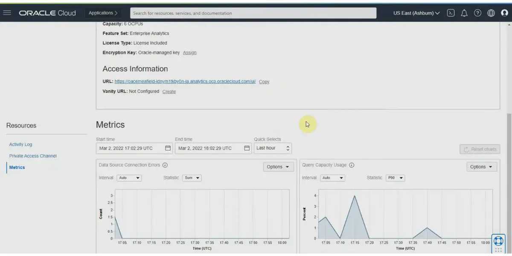
Task: Open the US East (Ashburn) region selector
Action: pos(416,13)
